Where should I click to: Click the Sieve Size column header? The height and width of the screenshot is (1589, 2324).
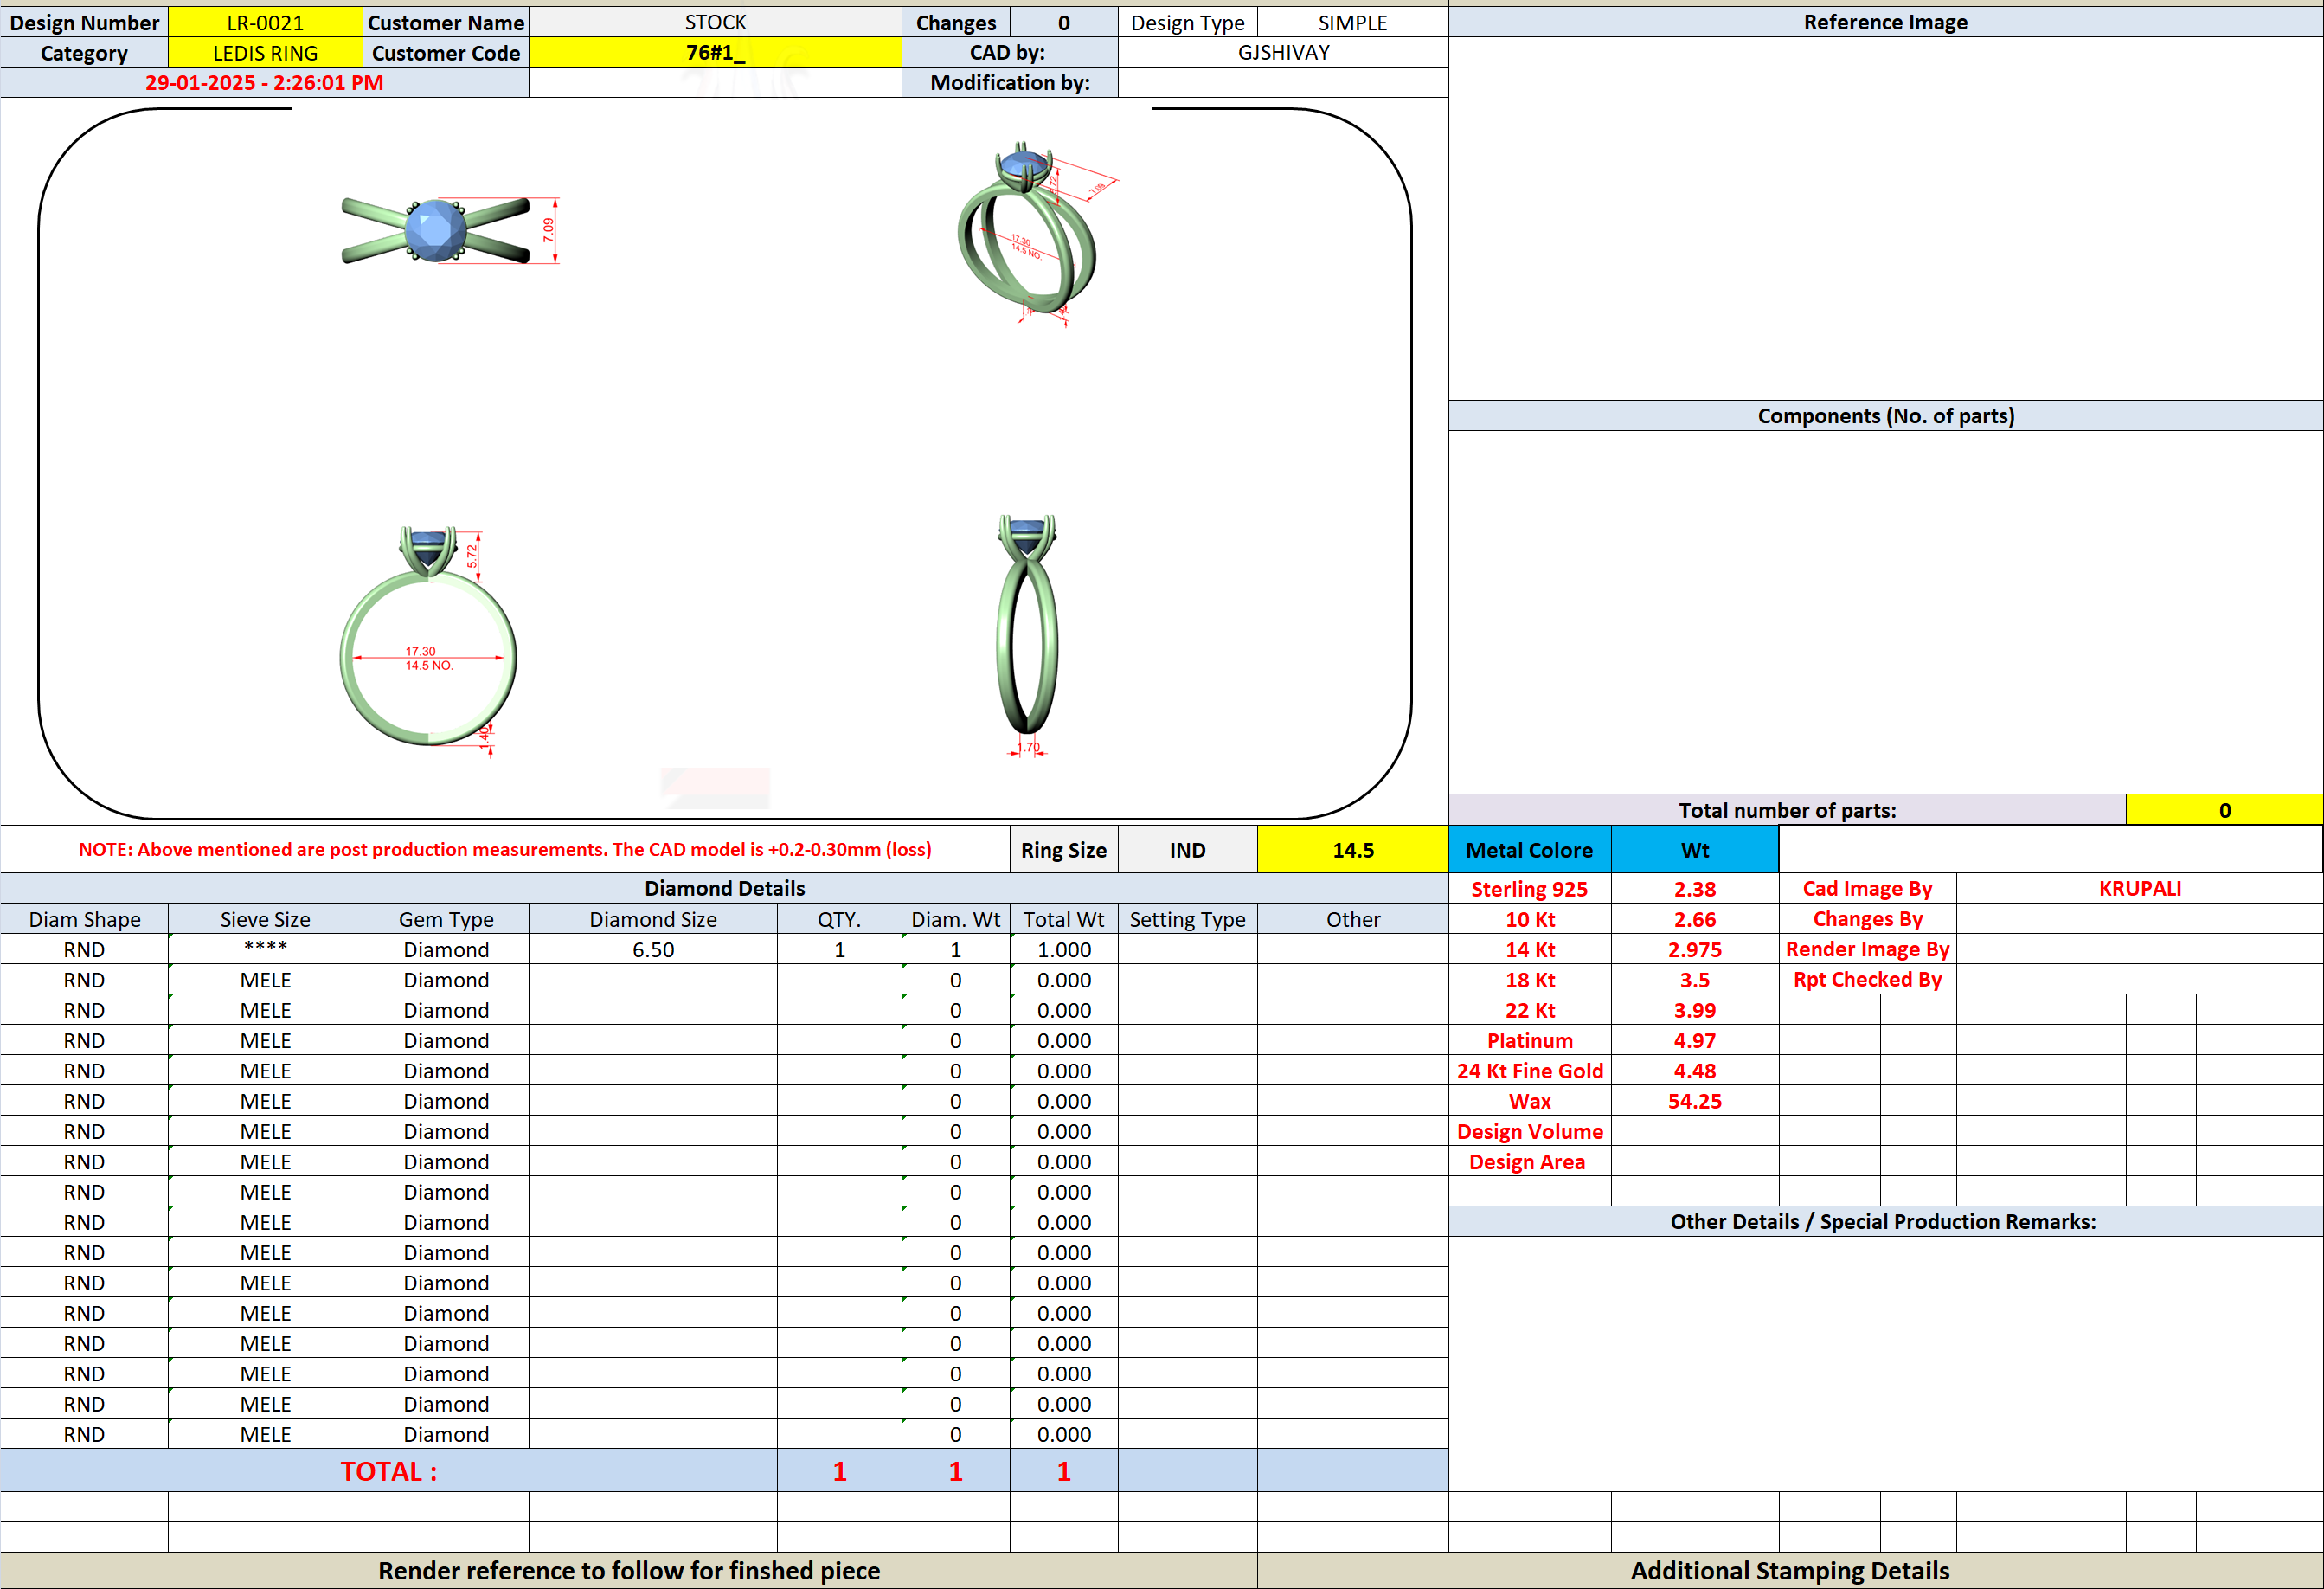click(x=265, y=919)
